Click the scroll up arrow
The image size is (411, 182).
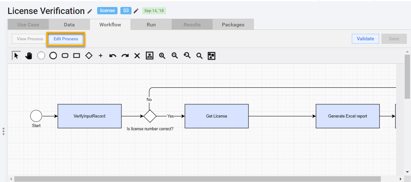pyautogui.click(x=408, y=51)
